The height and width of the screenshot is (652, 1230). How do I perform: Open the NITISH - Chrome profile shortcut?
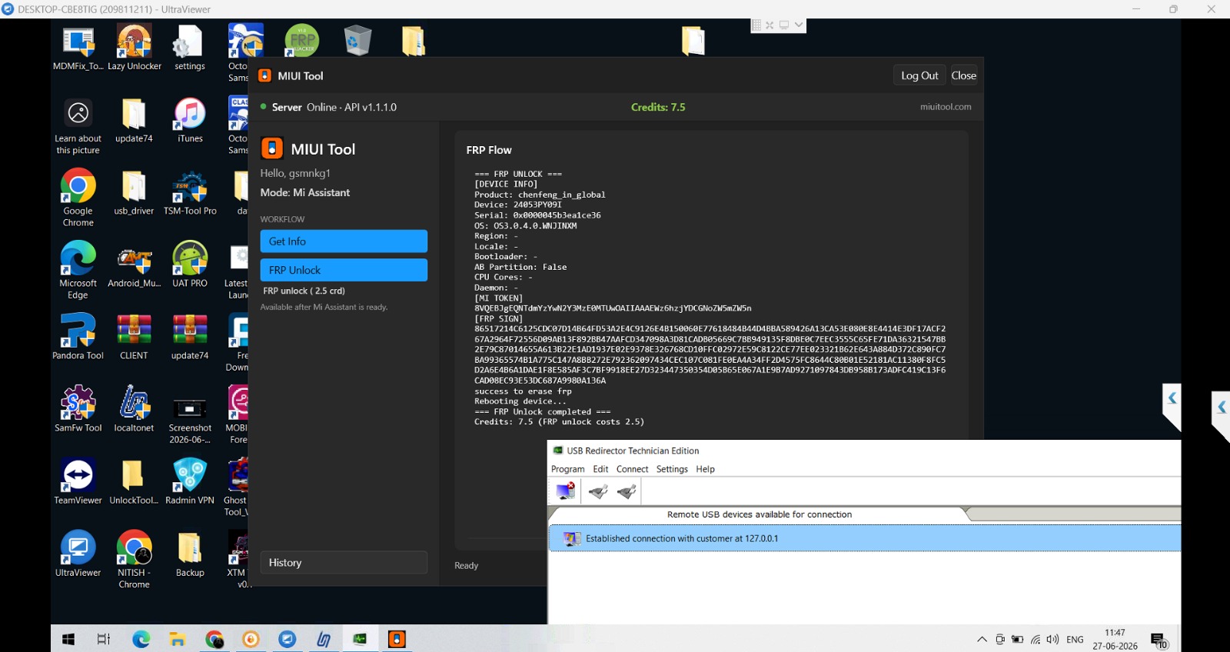tap(134, 560)
